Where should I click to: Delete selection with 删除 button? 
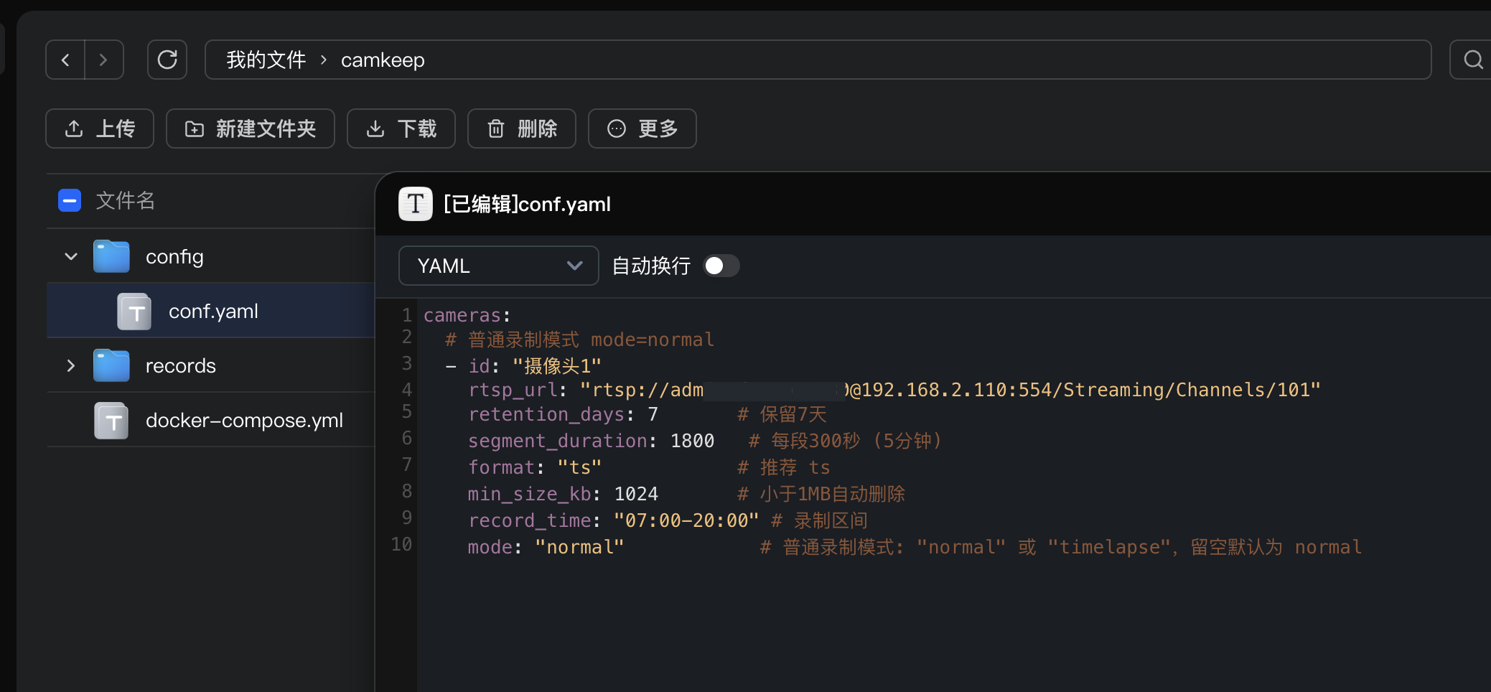(522, 128)
